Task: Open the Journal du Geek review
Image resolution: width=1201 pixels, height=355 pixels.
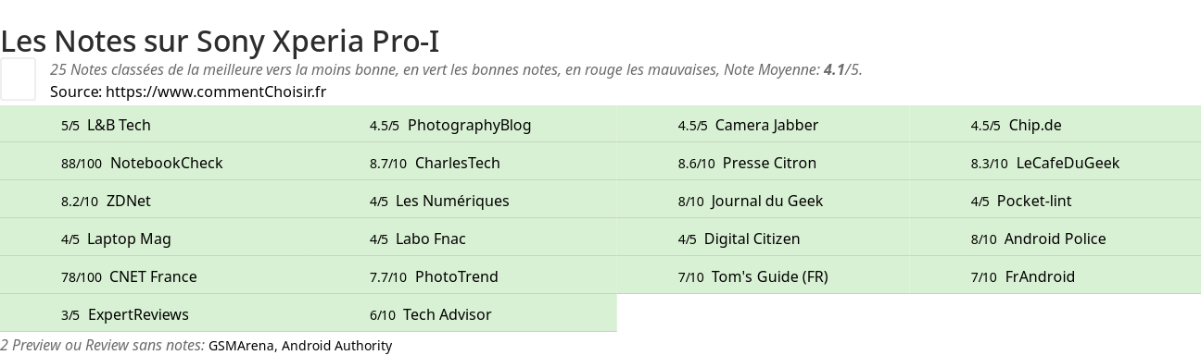Action: tap(763, 201)
